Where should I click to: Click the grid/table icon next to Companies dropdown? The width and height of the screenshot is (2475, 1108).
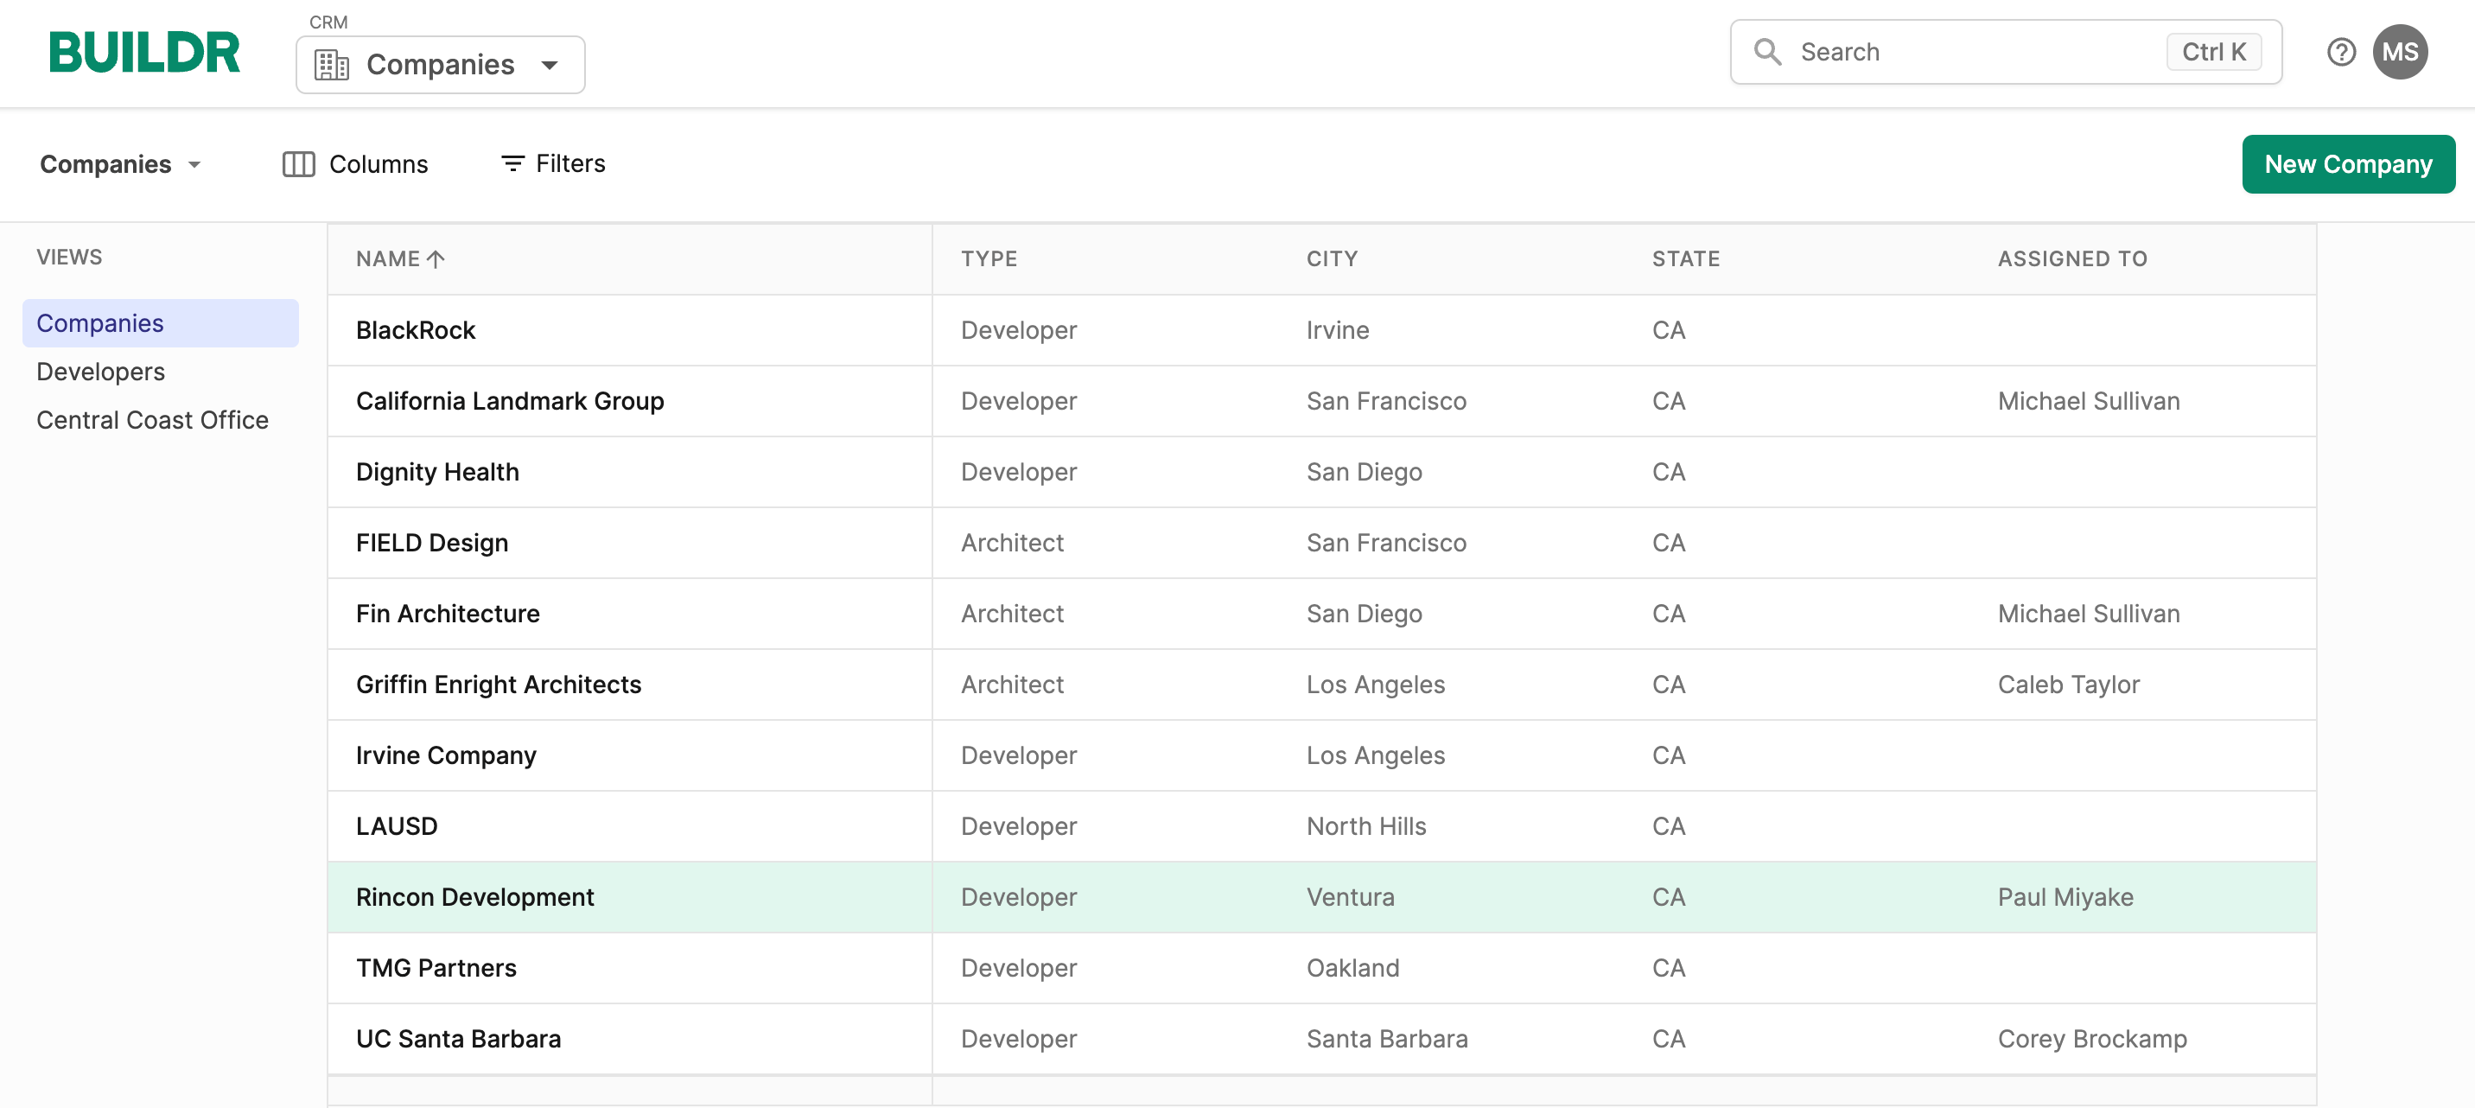pyautogui.click(x=332, y=63)
